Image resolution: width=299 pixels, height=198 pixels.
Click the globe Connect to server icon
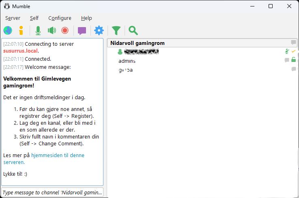click(8, 30)
